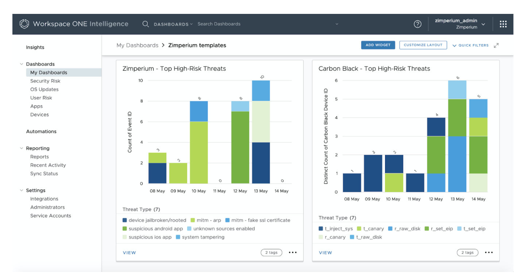Click Add Widget button

pos(378,45)
